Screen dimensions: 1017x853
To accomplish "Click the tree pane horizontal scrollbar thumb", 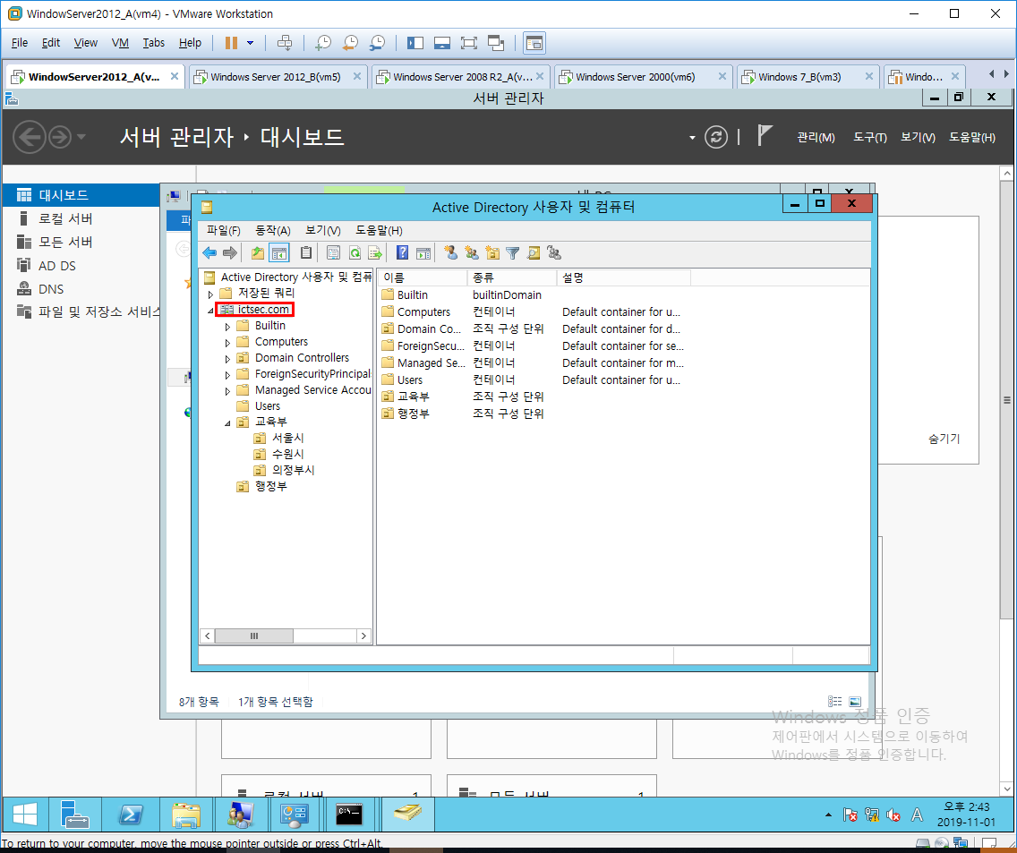I will coord(253,635).
